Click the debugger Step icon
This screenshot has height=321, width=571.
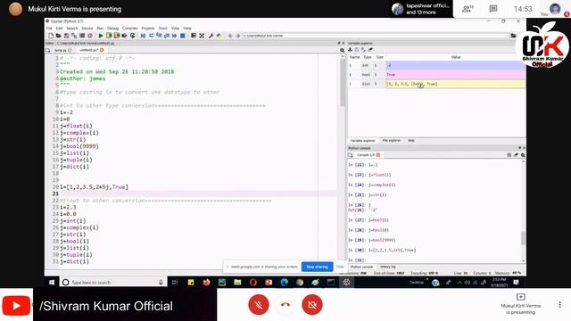tap(151, 36)
